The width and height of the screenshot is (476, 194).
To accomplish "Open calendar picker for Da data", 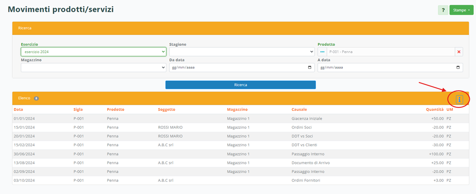I will click(x=310, y=67).
